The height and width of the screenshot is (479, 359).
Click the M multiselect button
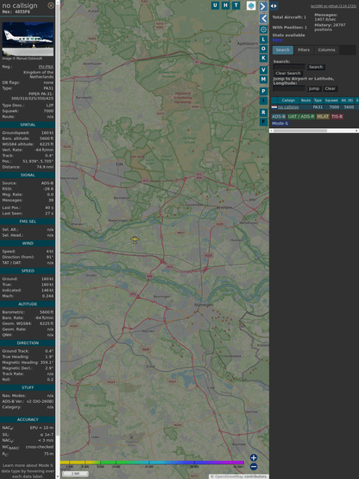coord(263,80)
